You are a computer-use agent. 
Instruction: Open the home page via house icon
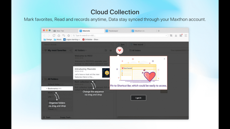(x=59, y=36)
